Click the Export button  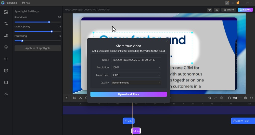point(245,10)
